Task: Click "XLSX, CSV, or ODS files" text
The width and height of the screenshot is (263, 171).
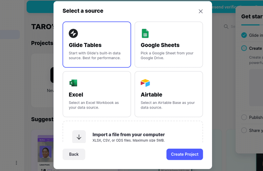Action: [x=129, y=140]
